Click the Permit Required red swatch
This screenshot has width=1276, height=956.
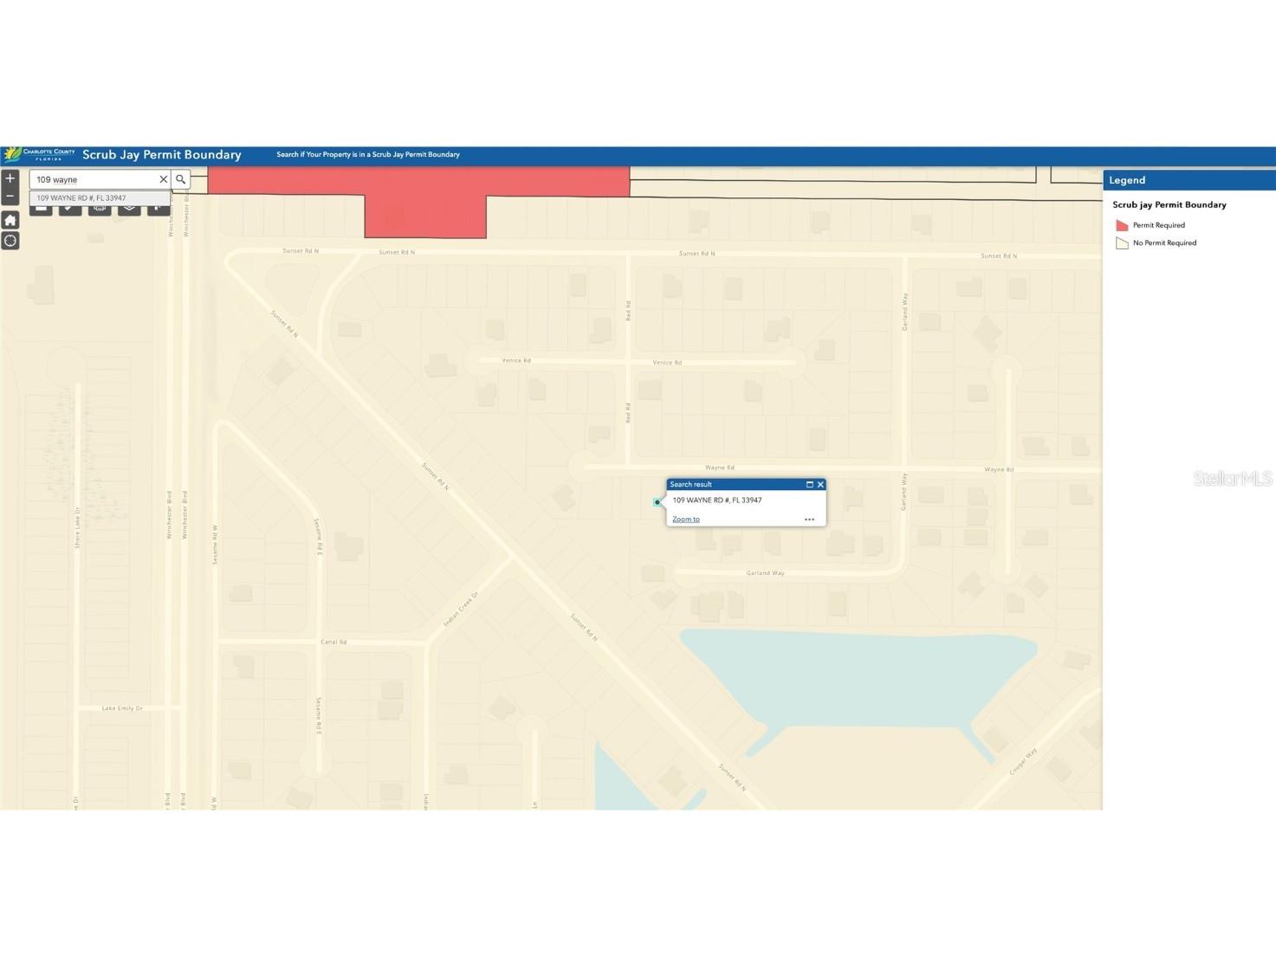(x=1122, y=225)
